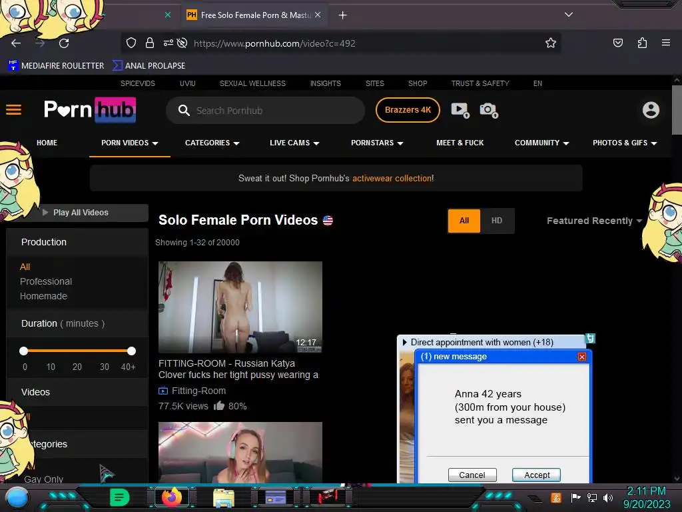Open the volume icon in system tray

point(608,497)
